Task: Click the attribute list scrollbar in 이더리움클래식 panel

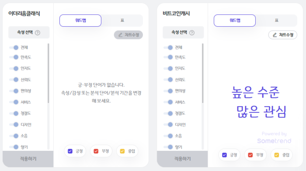Action: tap(49, 73)
